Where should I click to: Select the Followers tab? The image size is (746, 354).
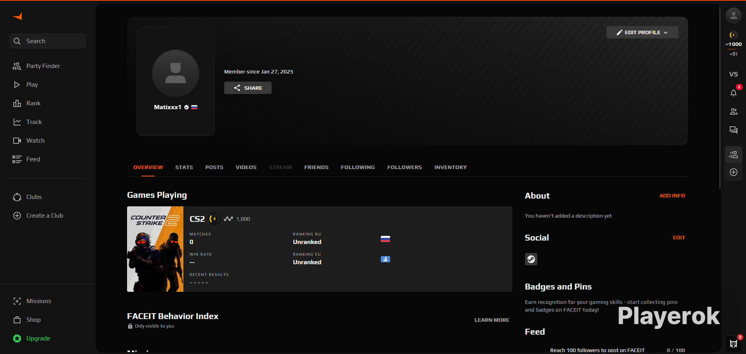pos(404,167)
